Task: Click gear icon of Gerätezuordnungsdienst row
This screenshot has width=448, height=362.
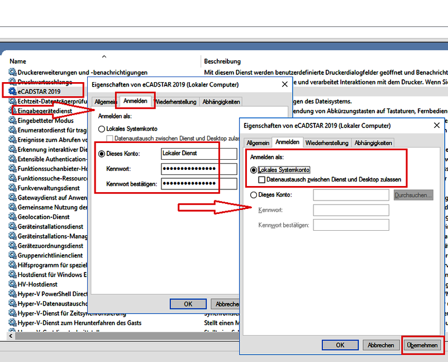Action: 12,245
